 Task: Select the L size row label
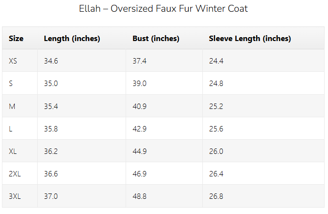[x=11, y=128]
